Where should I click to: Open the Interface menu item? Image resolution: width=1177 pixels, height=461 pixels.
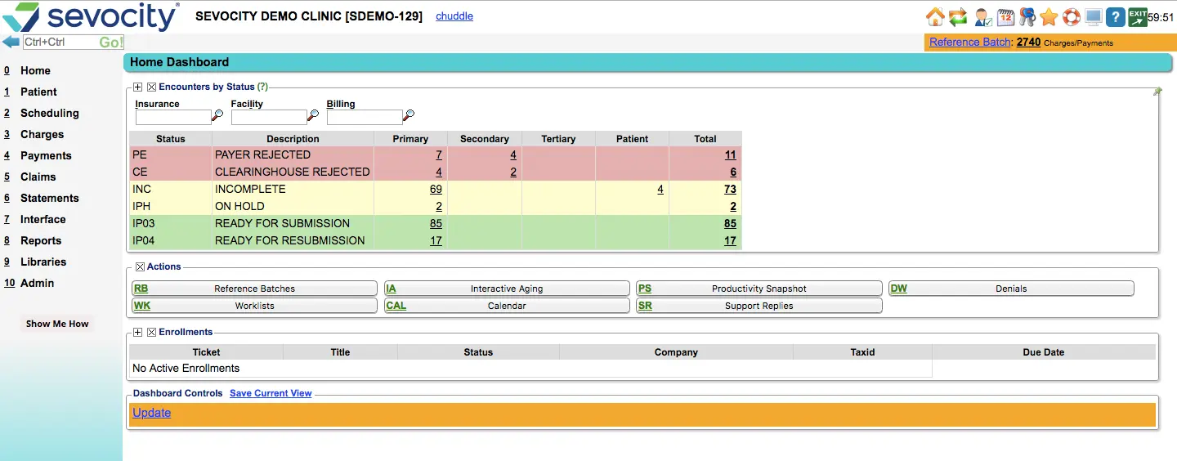[43, 220]
